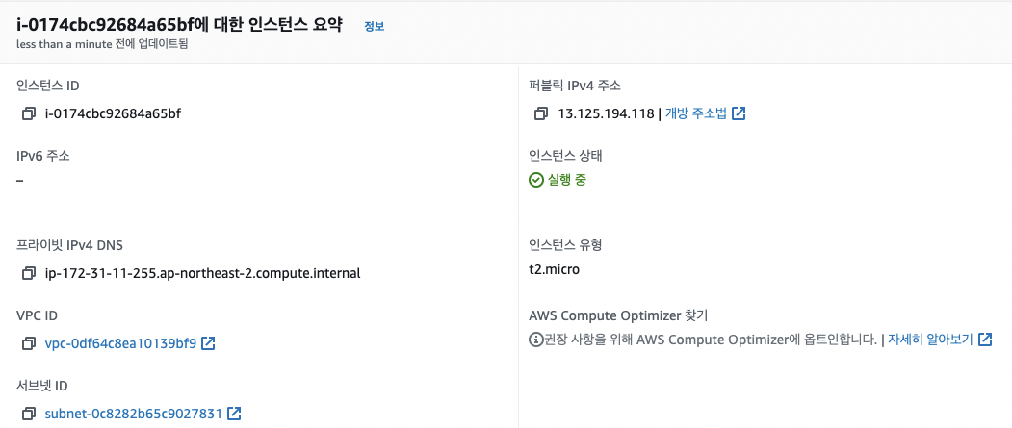Open the subnet-0c8282b65c9027831 link
This screenshot has height=428, width=1012.
tap(133, 415)
